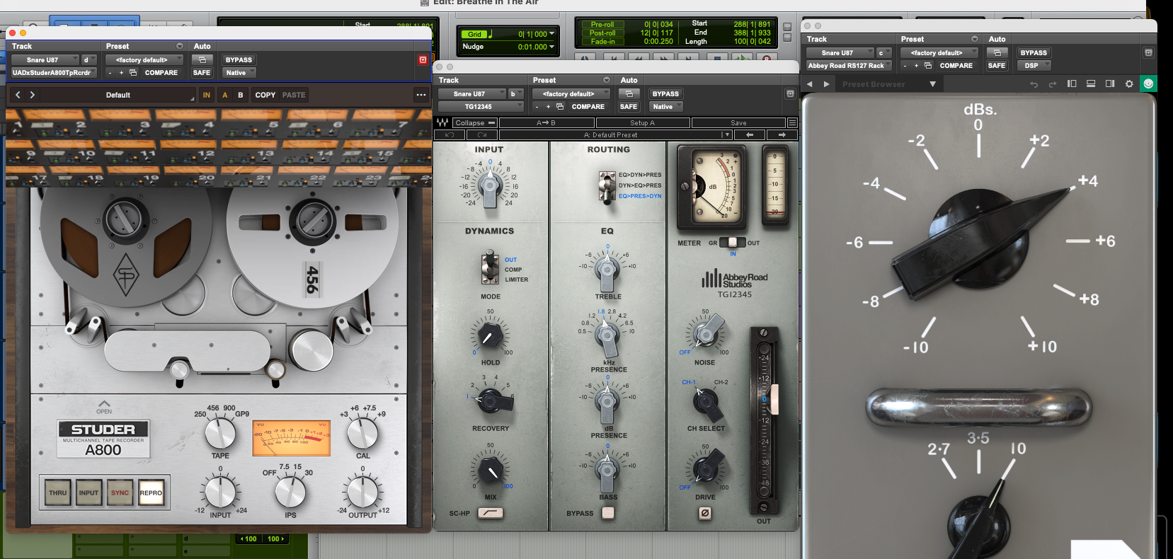This screenshot has height=559, width=1173.
Task: Open Grid value dropdown arrow
Action: click(552, 34)
